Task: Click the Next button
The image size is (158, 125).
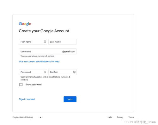Action: 70,99
